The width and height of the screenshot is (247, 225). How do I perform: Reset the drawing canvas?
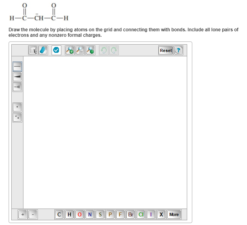[x=166, y=50]
